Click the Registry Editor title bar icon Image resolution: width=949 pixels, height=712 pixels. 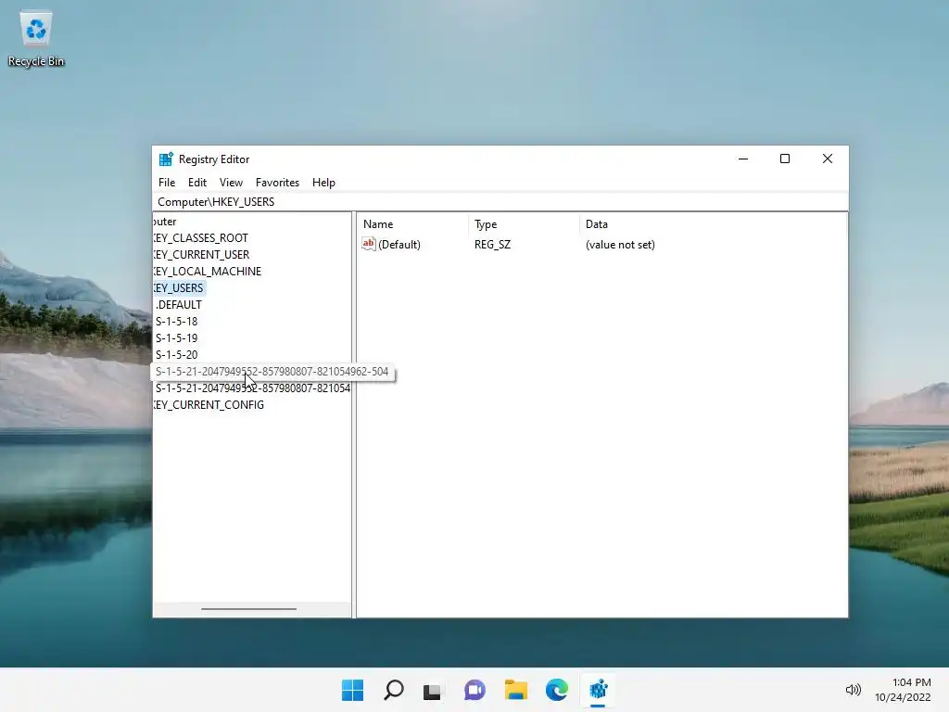click(166, 159)
